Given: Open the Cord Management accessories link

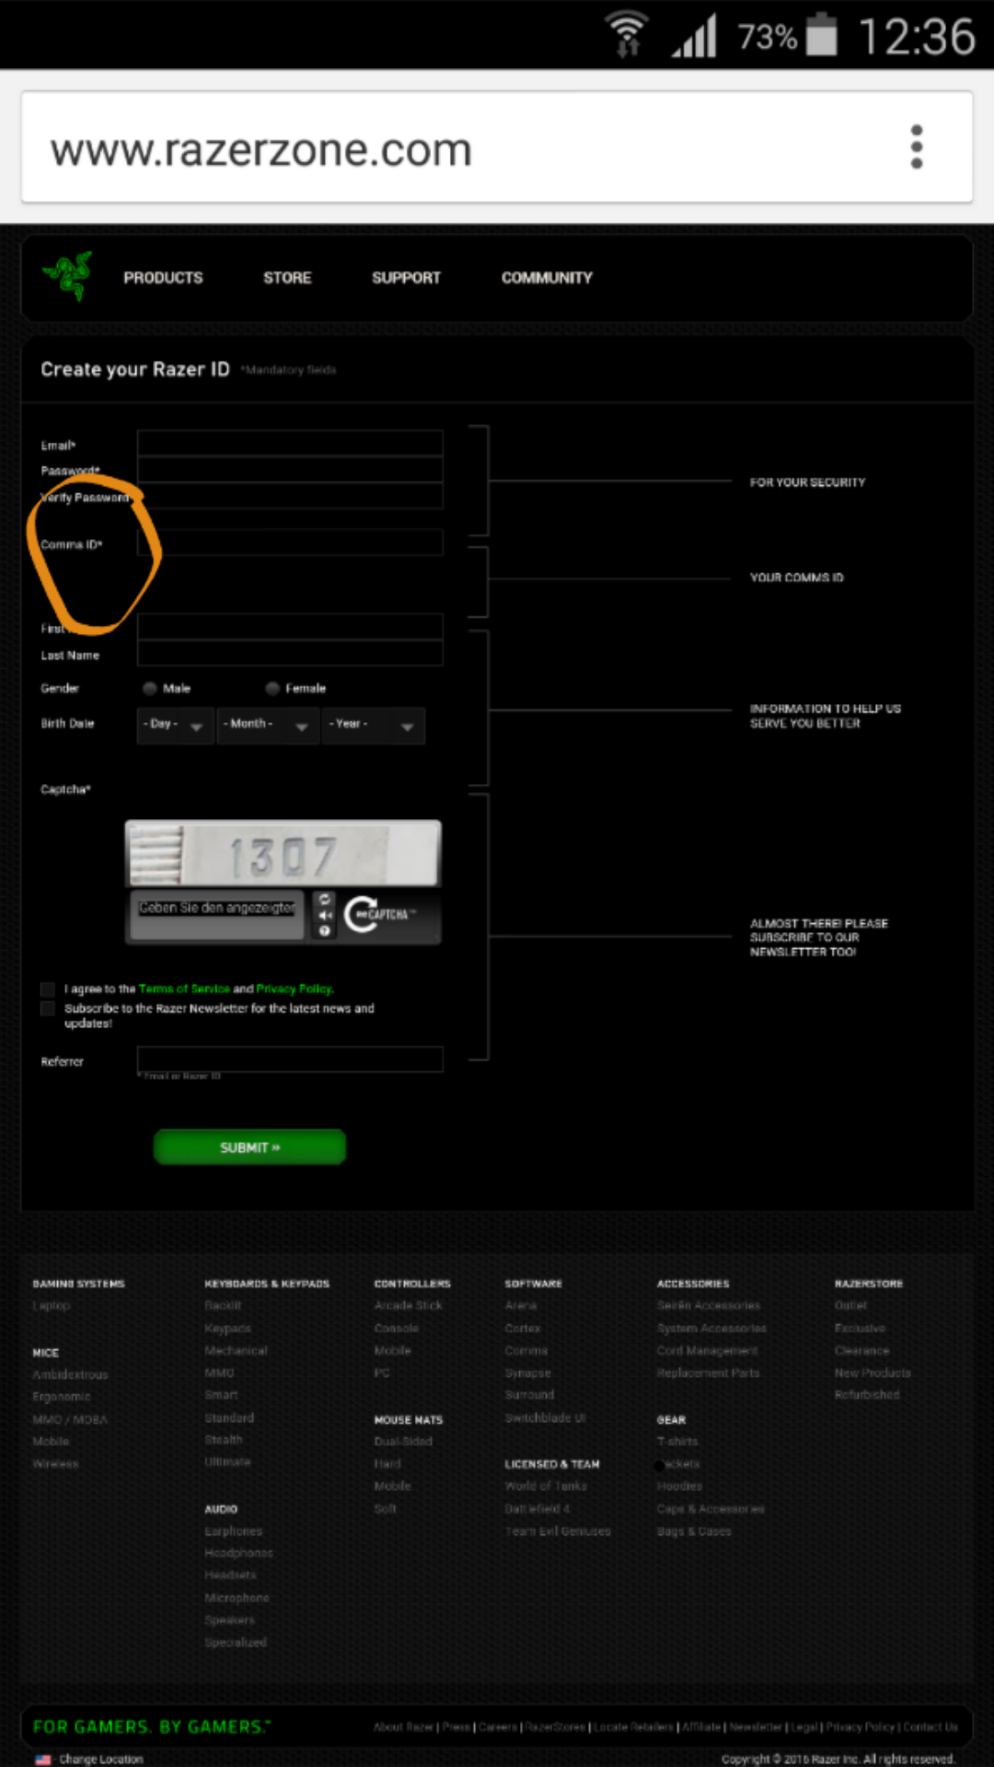Looking at the screenshot, I should [708, 1350].
